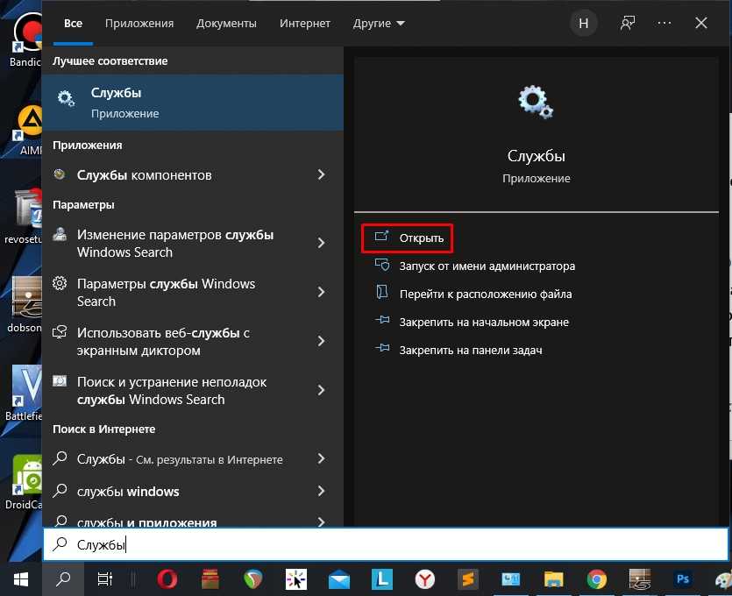Click the search text field containing Службы
Image resolution: width=732 pixels, height=596 pixels.
coord(386,544)
